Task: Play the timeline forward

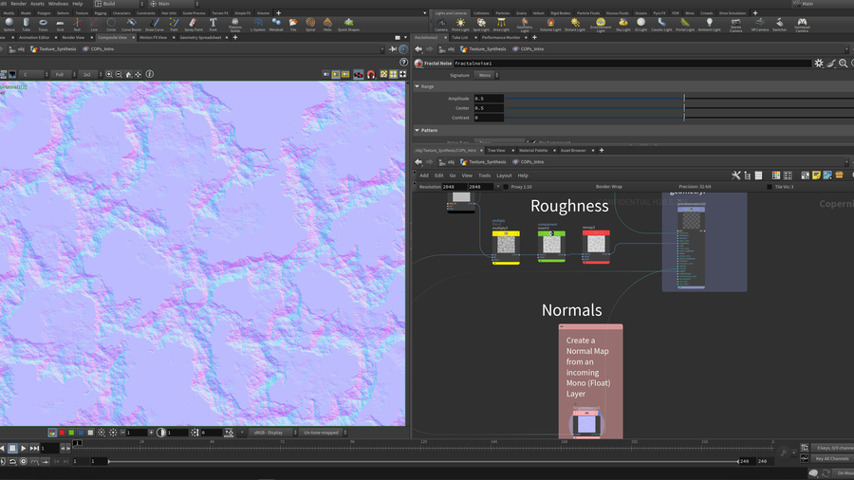Action: [23, 449]
